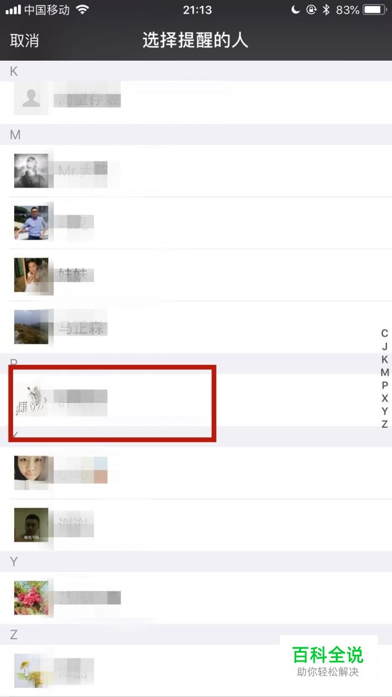
Task: Tap the black-and-white portrait avatar
Action: pyautogui.click(x=31, y=171)
